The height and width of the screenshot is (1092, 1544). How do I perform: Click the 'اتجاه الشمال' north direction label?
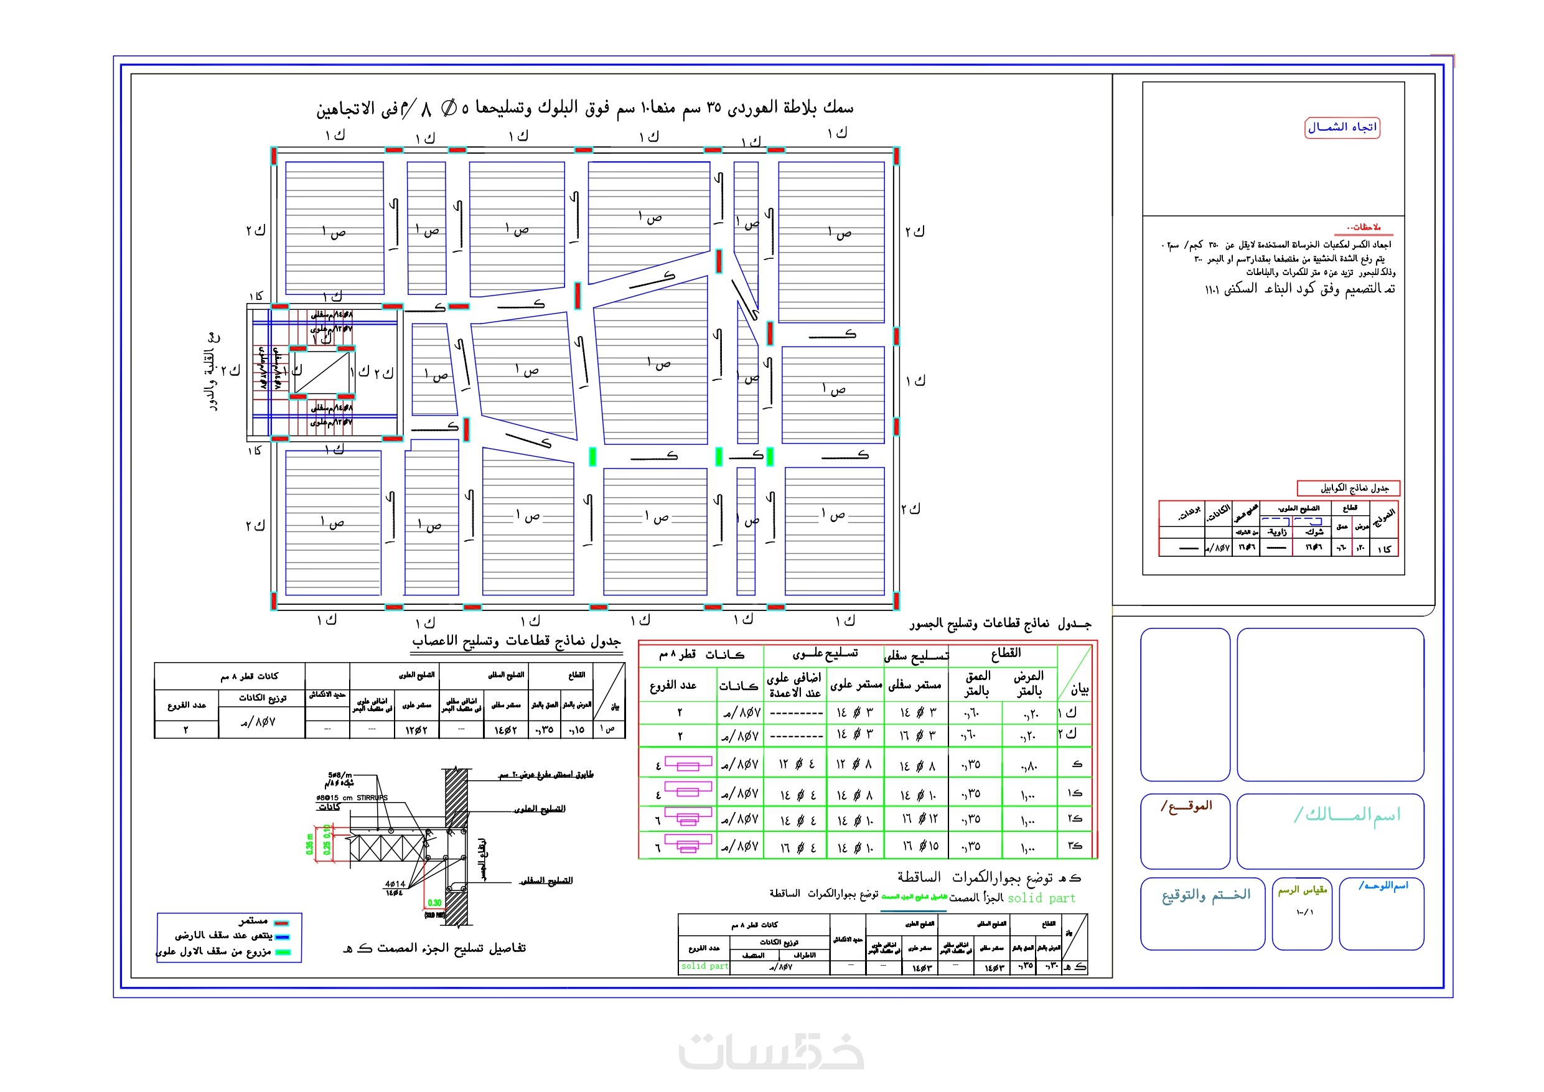coord(1342,127)
